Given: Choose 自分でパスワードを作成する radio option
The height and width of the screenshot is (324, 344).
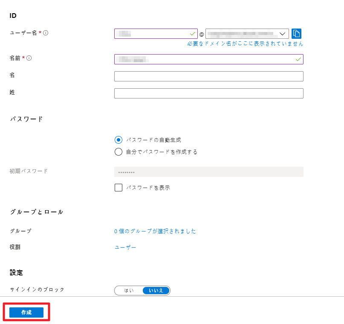Looking at the screenshot, I should click(119, 152).
